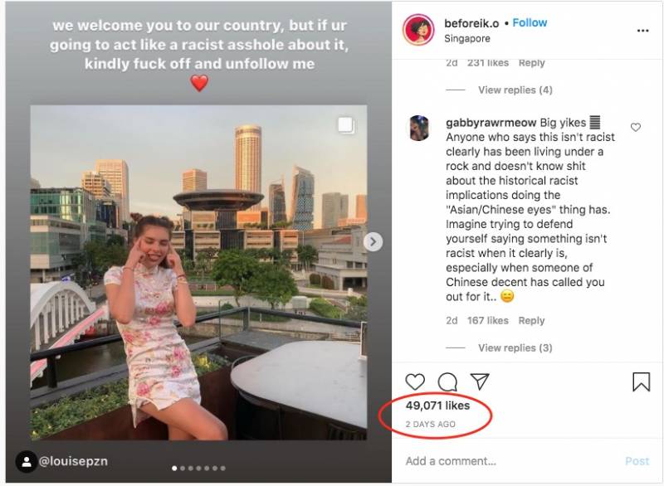
Task: Share post via paper plane icon
Action: 480,382
